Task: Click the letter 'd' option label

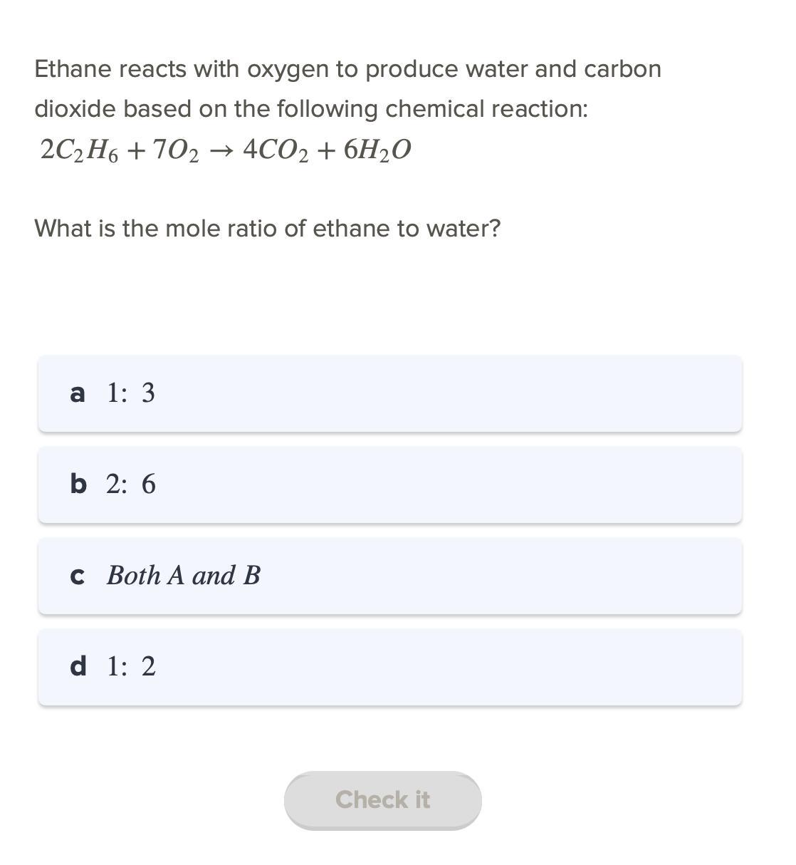Action: pyautogui.click(x=78, y=667)
